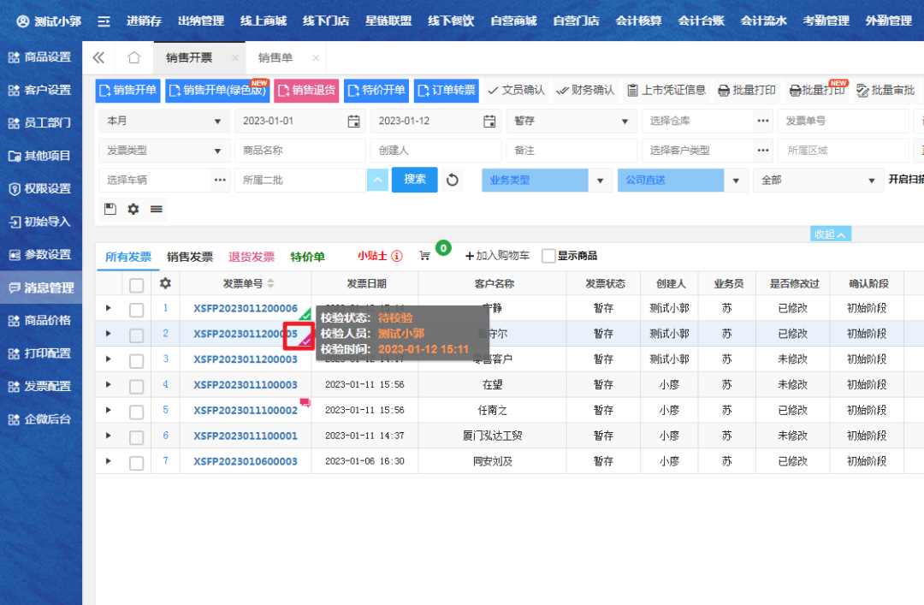Click the save (floppy disk) icon
Image resolution: width=924 pixels, height=605 pixels.
tap(110, 209)
